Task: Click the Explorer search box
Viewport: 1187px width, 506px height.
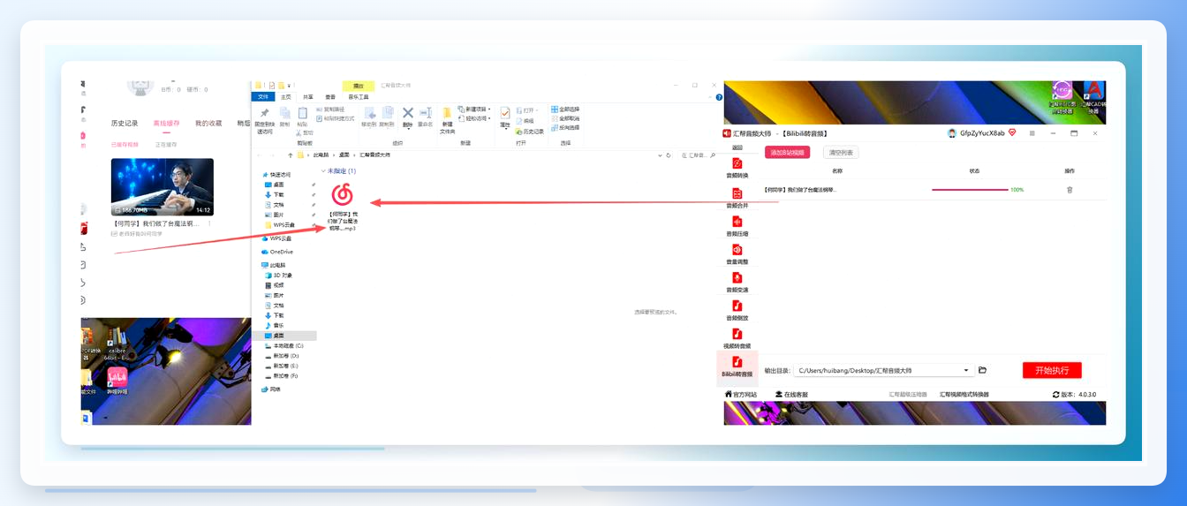Action: click(697, 155)
